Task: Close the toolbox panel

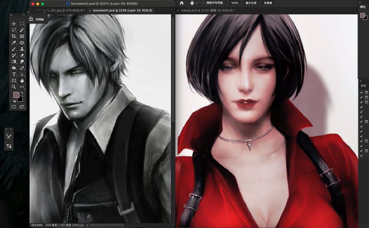Action: 11,15
